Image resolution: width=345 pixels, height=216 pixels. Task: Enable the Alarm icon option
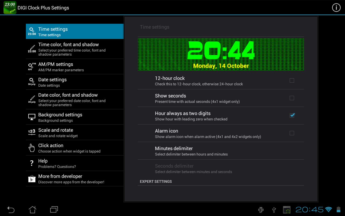point(292,133)
